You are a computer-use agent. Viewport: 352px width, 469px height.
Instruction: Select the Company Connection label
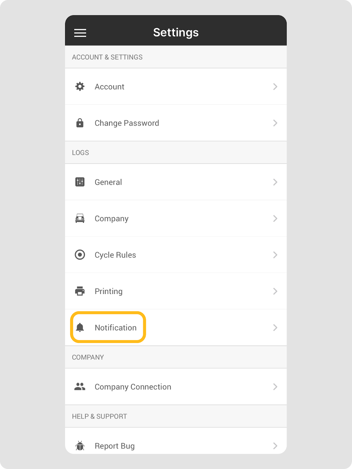133,387
